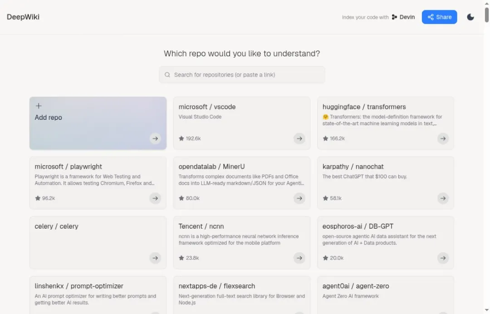Click star icon on opendatalab / MinerU card
Viewport: 490px width, 314px height.
181,198
